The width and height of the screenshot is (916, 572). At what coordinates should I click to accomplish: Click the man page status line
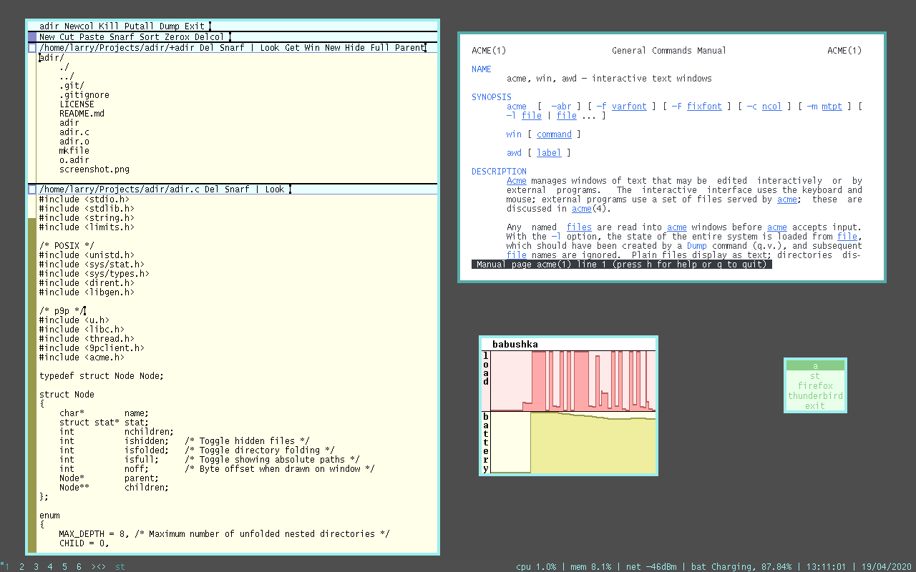622,265
